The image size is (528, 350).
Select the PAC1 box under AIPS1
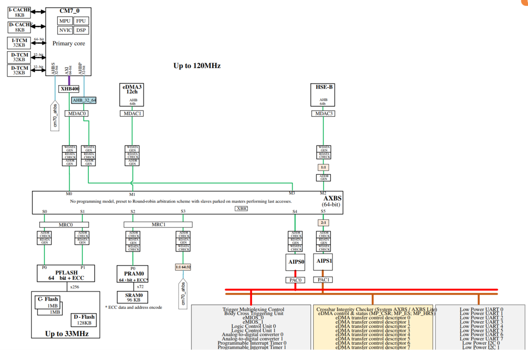[x=323, y=280]
